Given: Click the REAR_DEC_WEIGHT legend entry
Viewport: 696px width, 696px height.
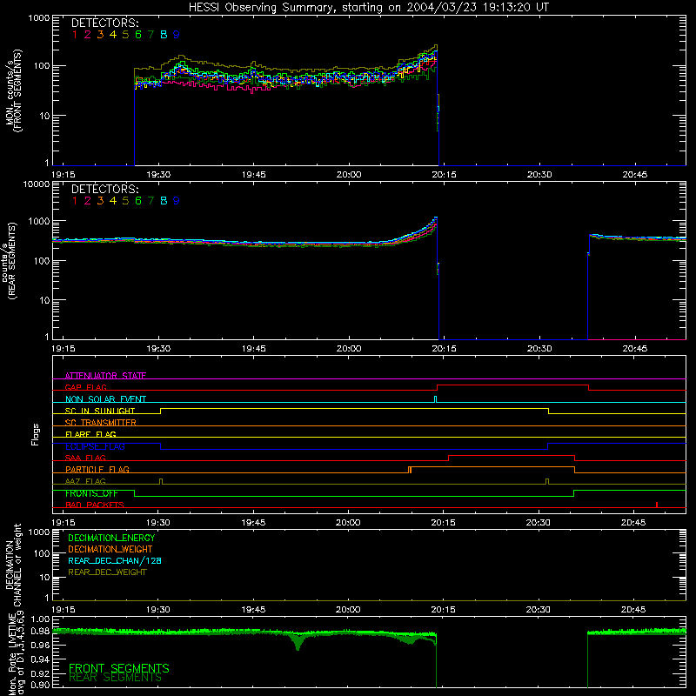Looking at the screenshot, I should tap(107, 572).
